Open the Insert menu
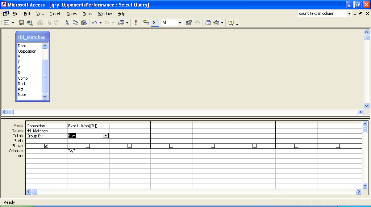Image resolution: width=371 pixels, height=207 pixels. tap(55, 14)
